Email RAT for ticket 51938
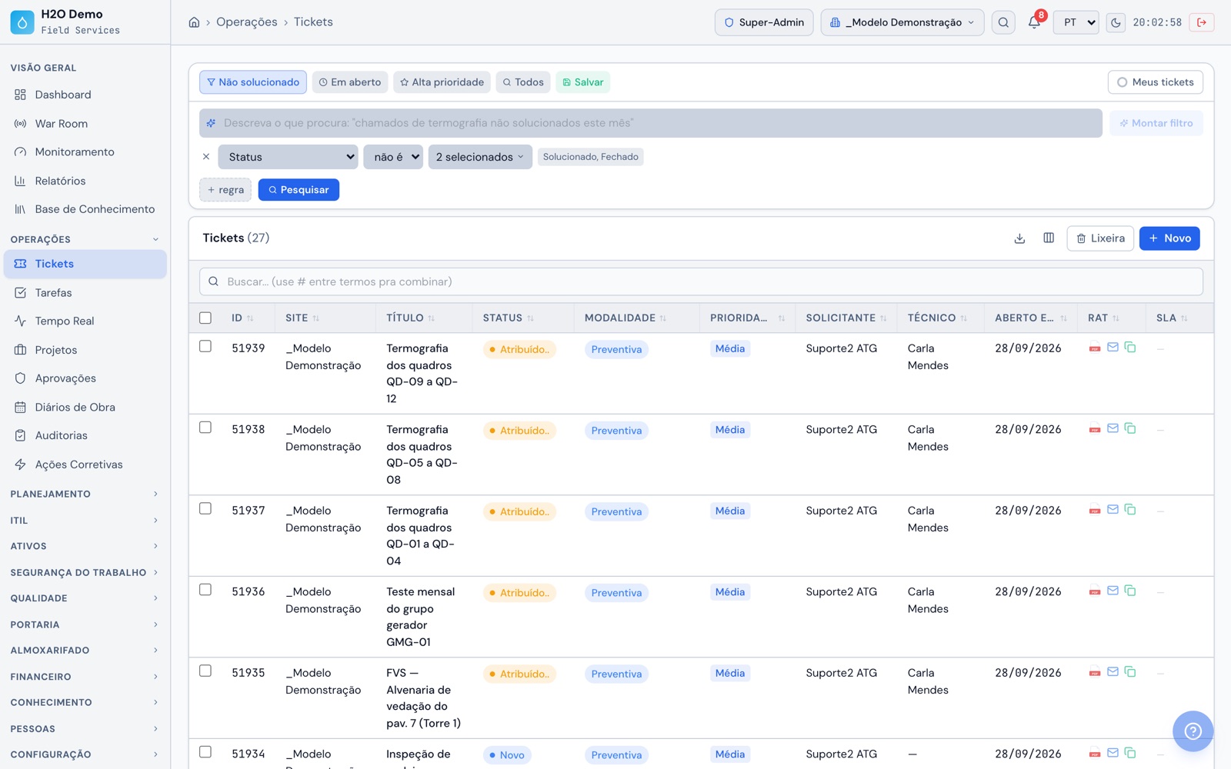The image size is (1231, 769). [1113, 428]
